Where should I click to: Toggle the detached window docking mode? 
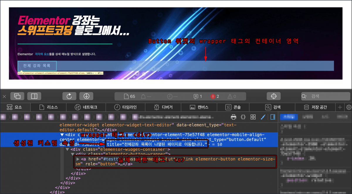17,96
